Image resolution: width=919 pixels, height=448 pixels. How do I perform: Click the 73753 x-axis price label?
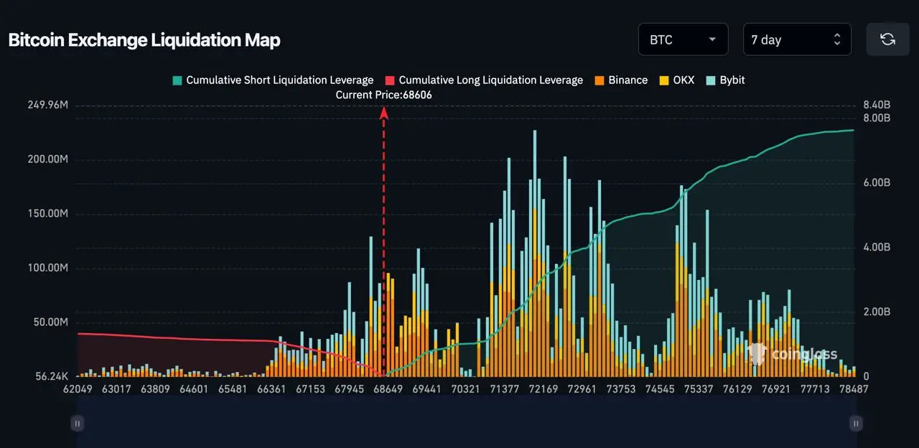pos(621,389)
